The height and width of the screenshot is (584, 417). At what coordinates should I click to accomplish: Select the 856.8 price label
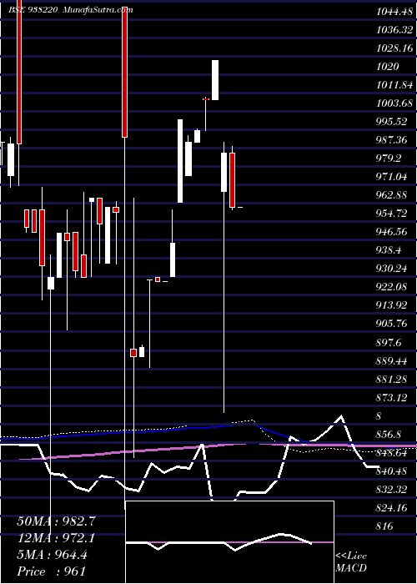click(389, 435)
